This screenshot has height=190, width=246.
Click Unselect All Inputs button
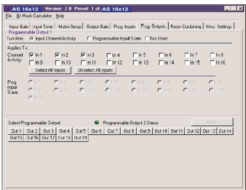coord(96,70)
